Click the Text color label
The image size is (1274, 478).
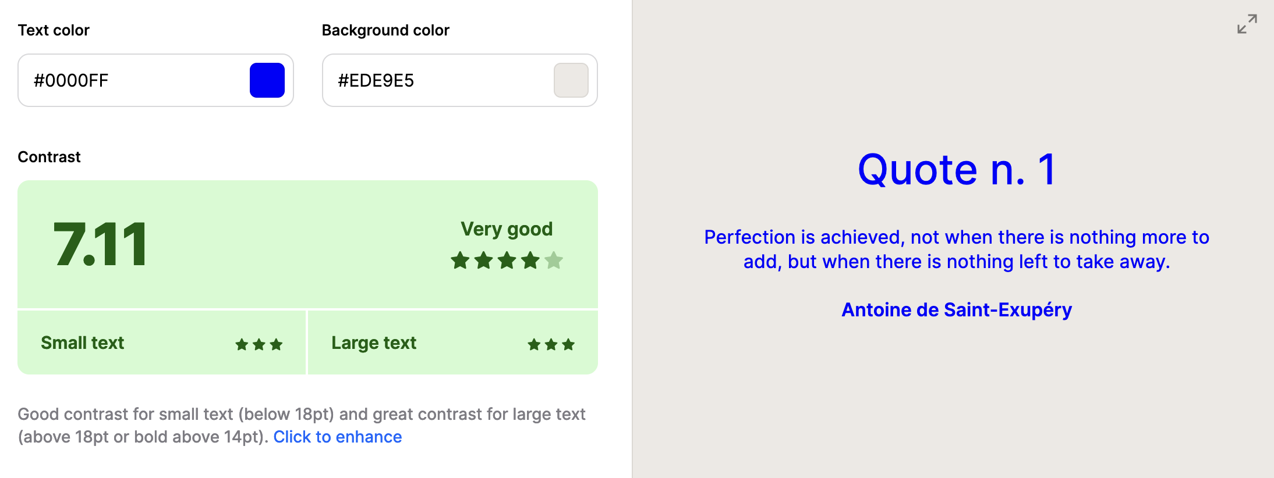pos(54,30)
